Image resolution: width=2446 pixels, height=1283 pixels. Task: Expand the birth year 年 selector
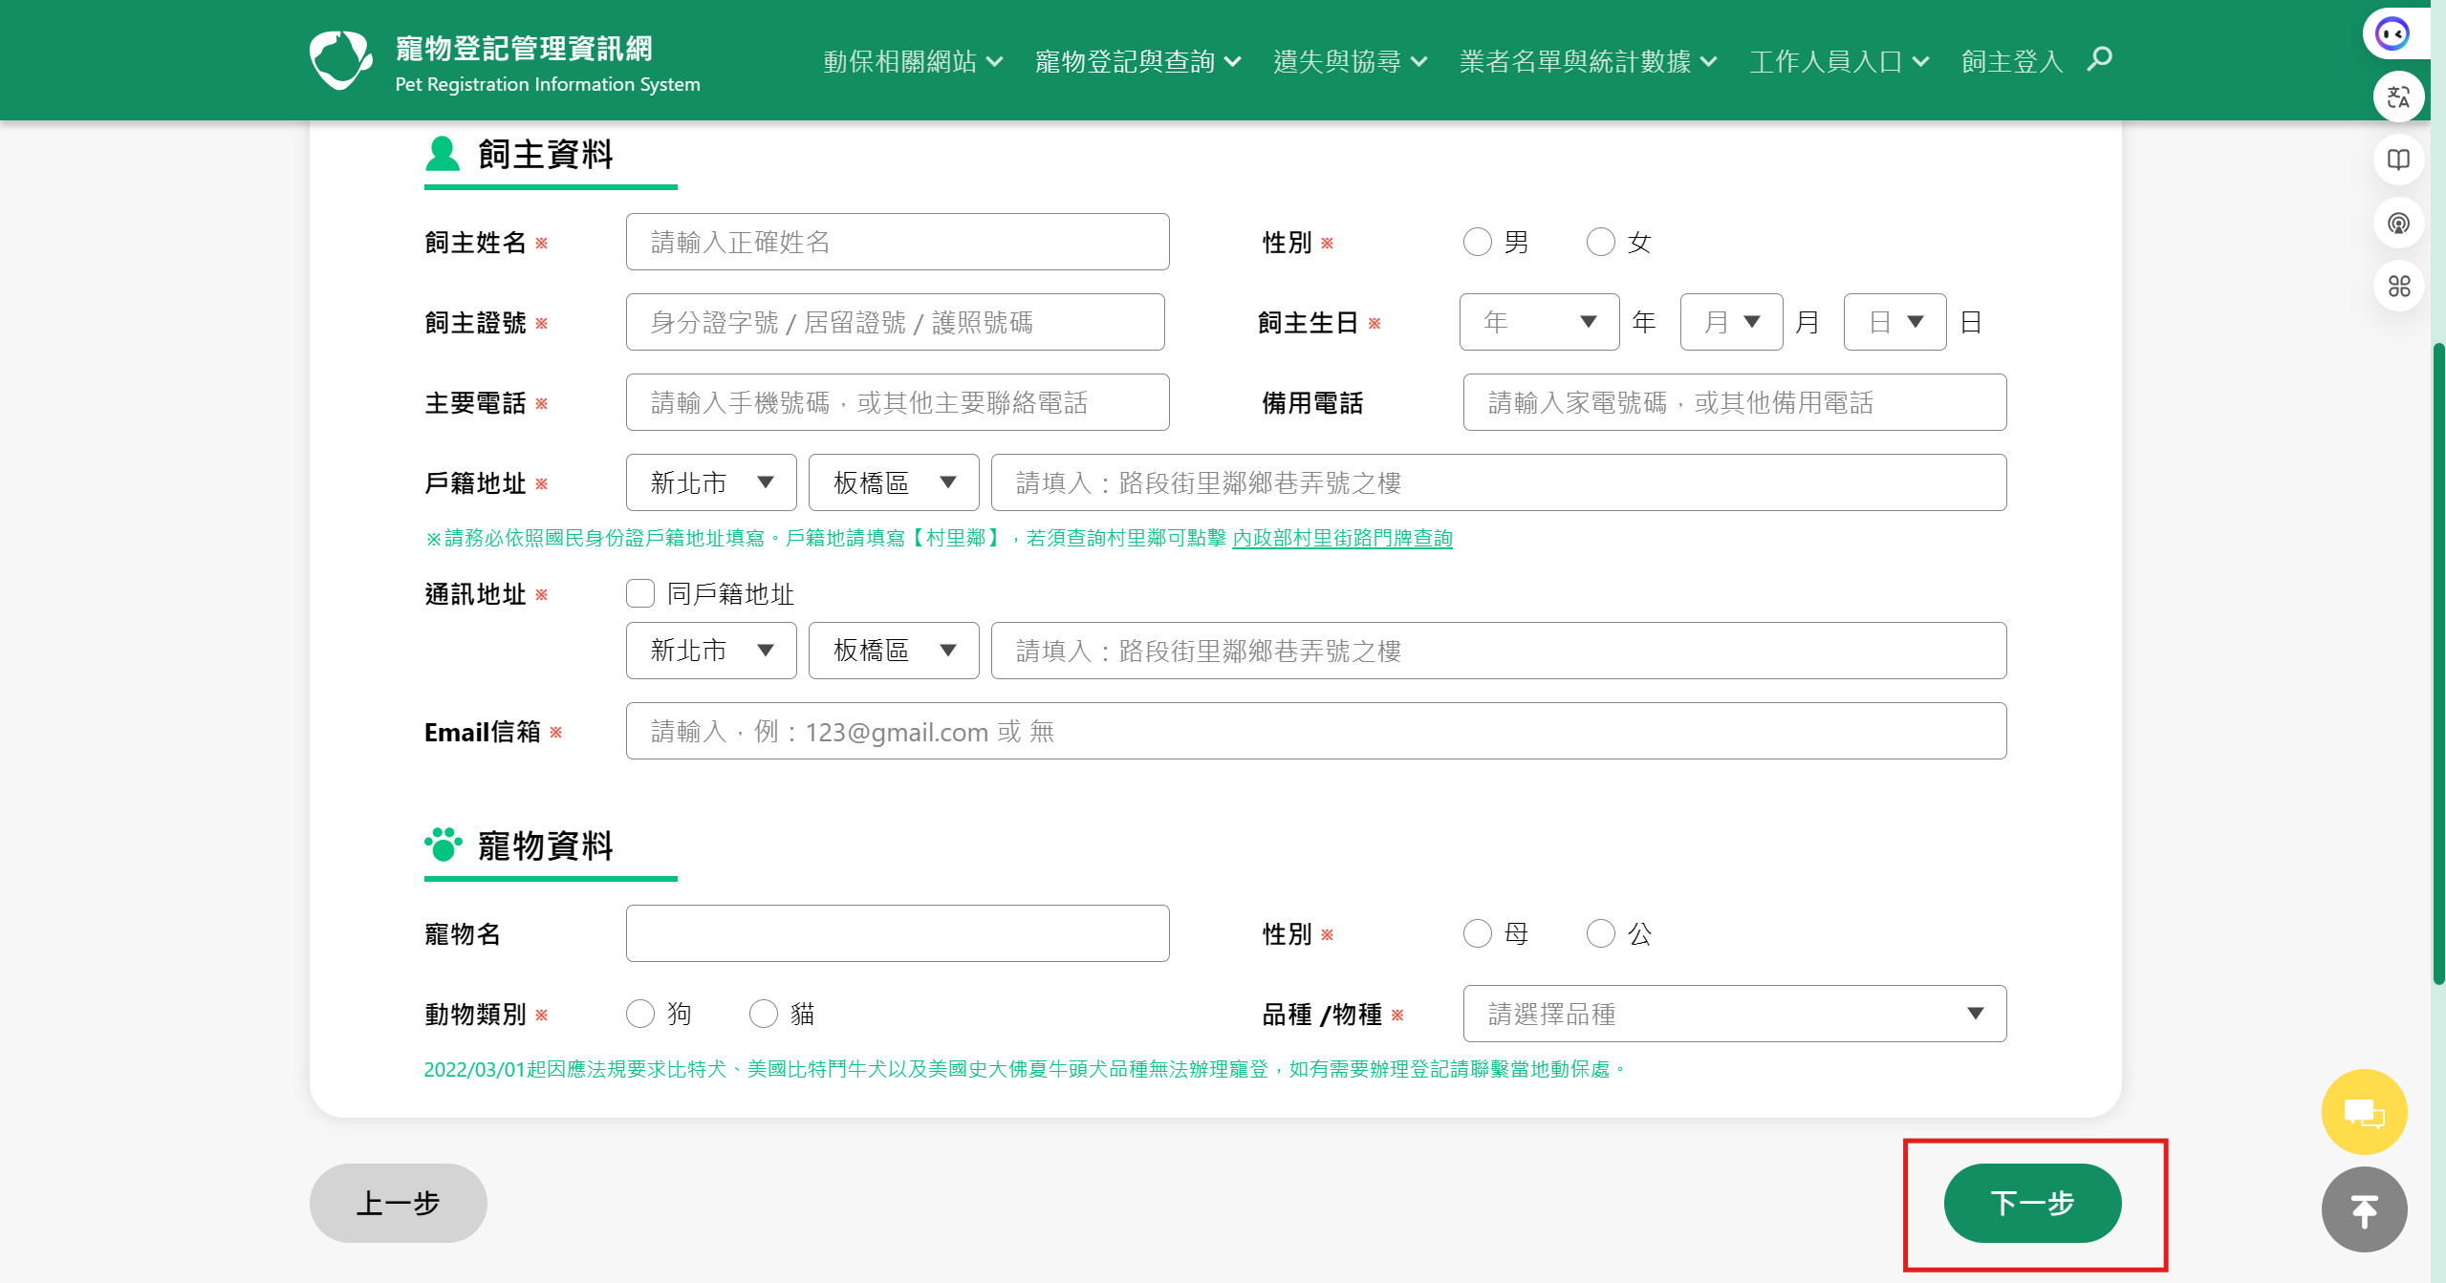(1538, 321)
